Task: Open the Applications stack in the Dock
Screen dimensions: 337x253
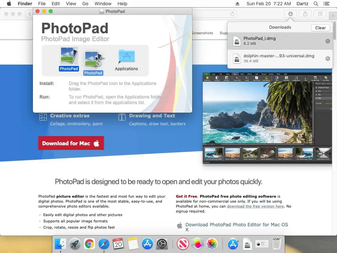Action: coord(233,244)
